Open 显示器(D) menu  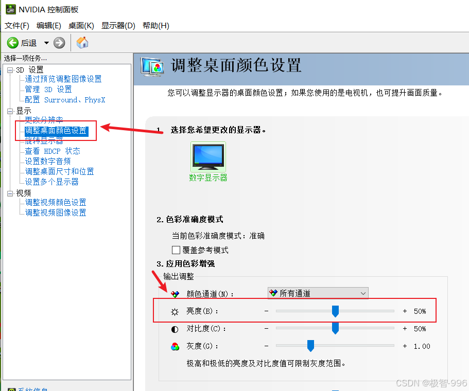[x=118, y=26]
